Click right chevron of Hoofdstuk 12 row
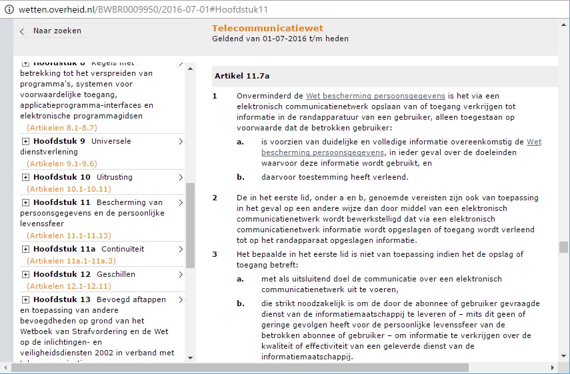Image resolution: width=570 pixels, height=374 pixels. (x=181, y=274)
